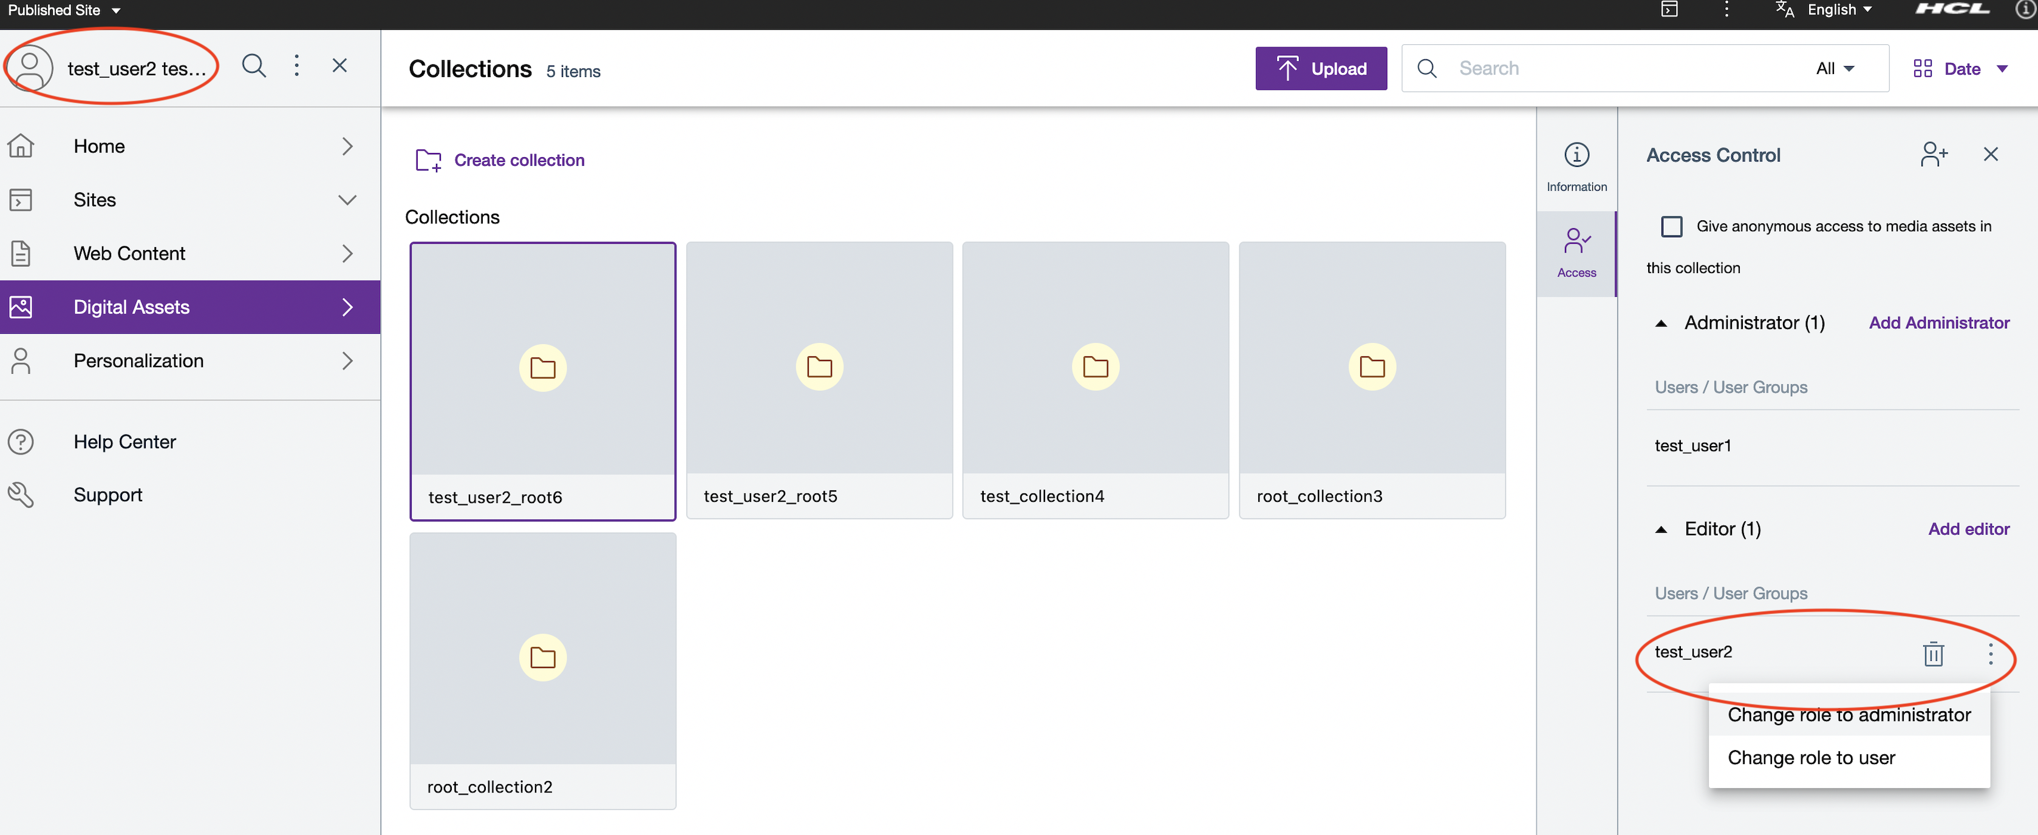The image size is (2038, 835).
Task: Click the search icon in left sidebar header
Action: tap(254, 66)
